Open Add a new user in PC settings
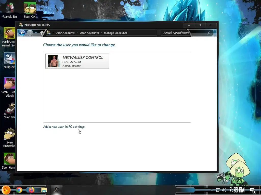 pyautogui.click(x=64, y=127)
